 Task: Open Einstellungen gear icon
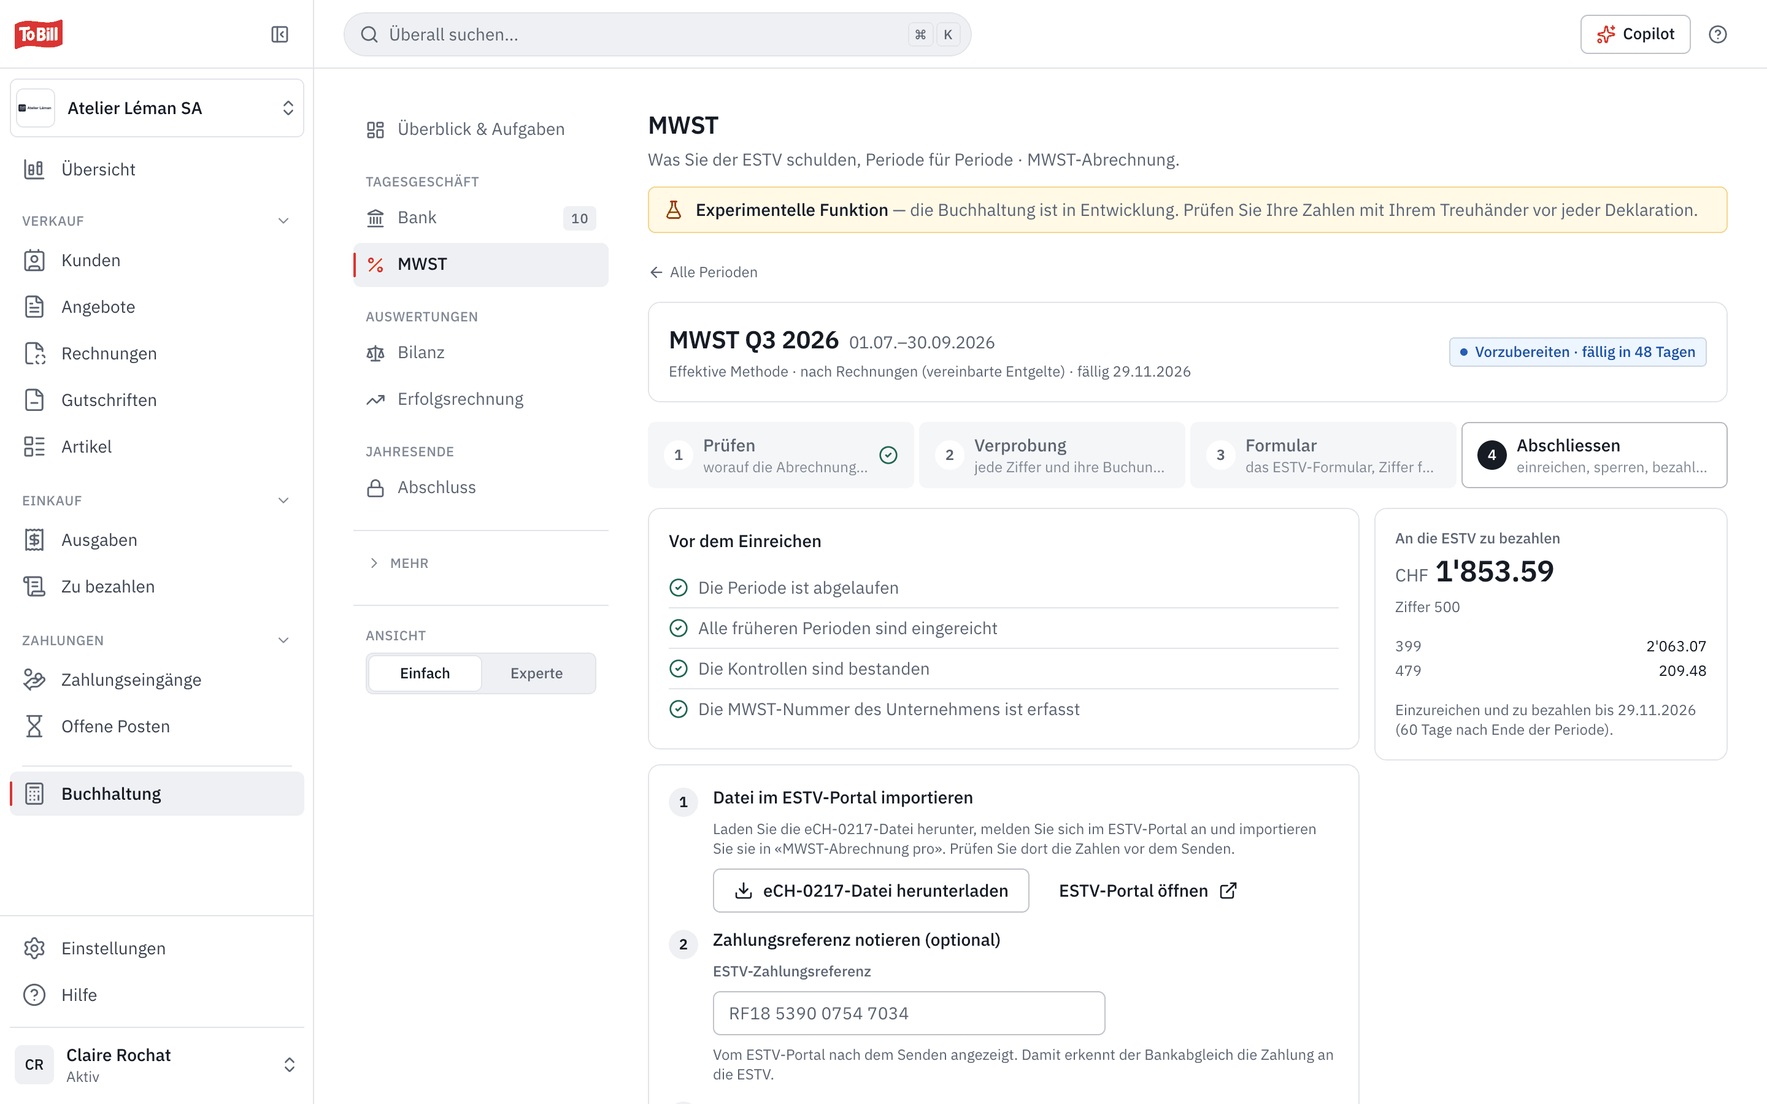[34, 948]
